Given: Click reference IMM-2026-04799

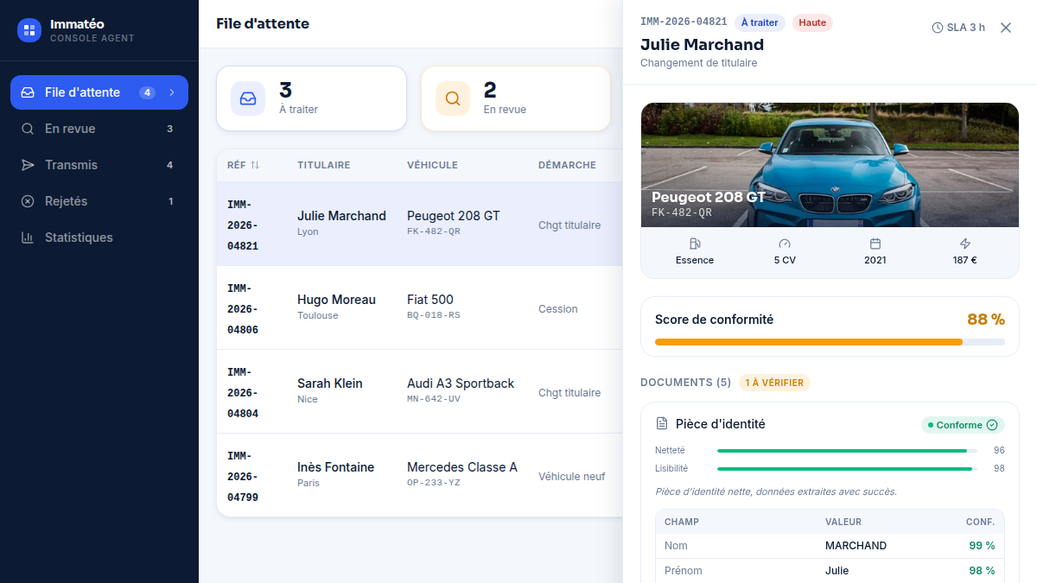Looking at the screenshot, I should point(243,477).
